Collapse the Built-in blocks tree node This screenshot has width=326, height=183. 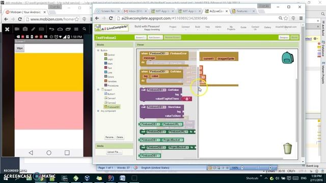tap(98, 50)
